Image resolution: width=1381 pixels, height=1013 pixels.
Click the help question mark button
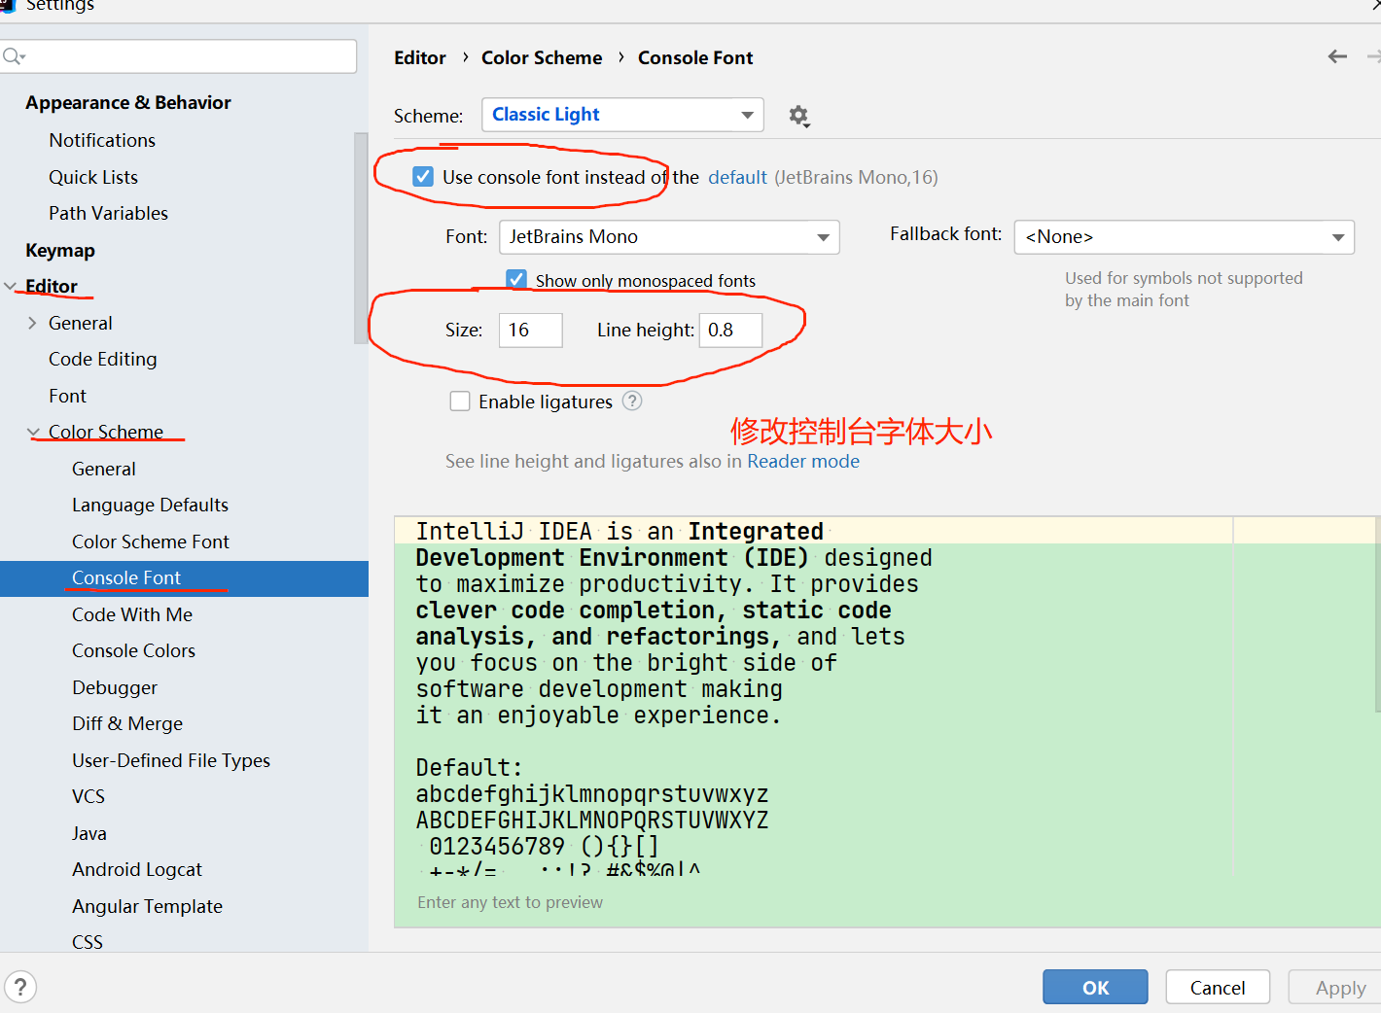[20, 987]
